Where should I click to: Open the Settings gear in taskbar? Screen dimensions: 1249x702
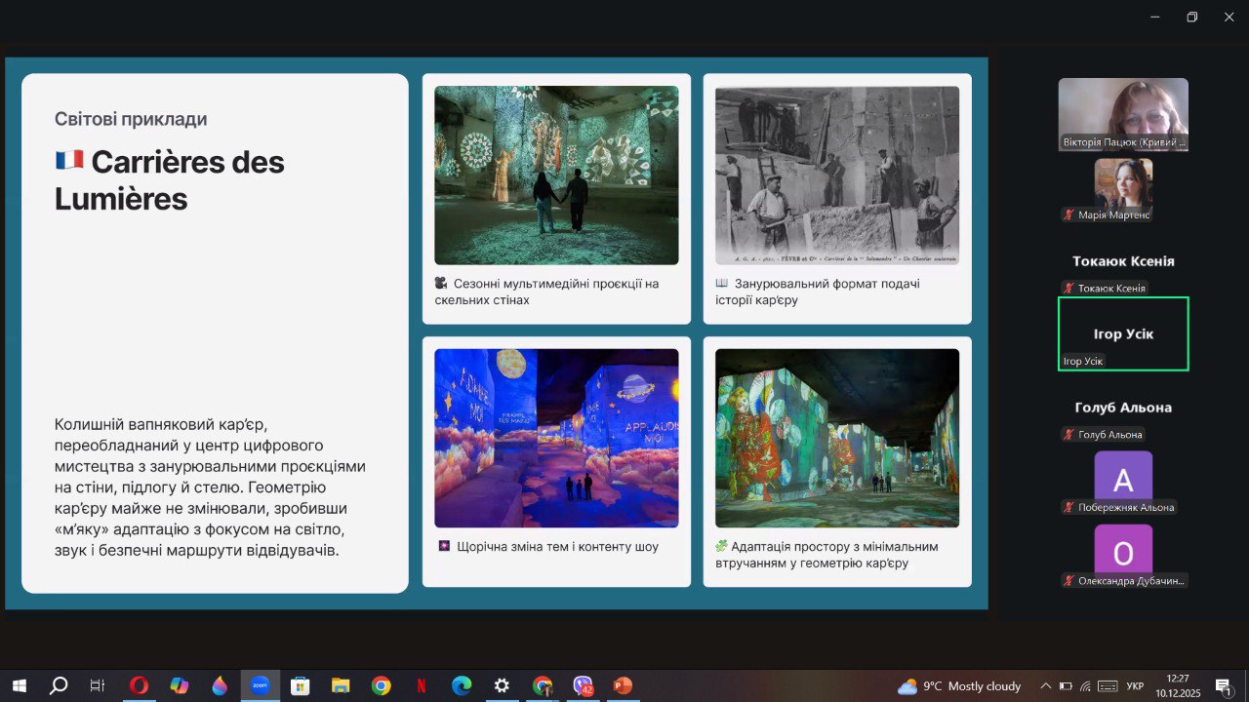pos(502,685)
